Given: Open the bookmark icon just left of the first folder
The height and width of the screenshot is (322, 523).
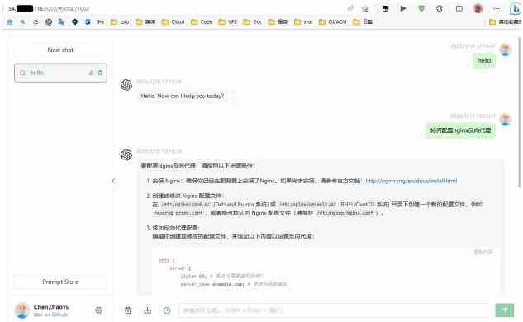Looking at the screenshot, I should [x=101, y=22].
